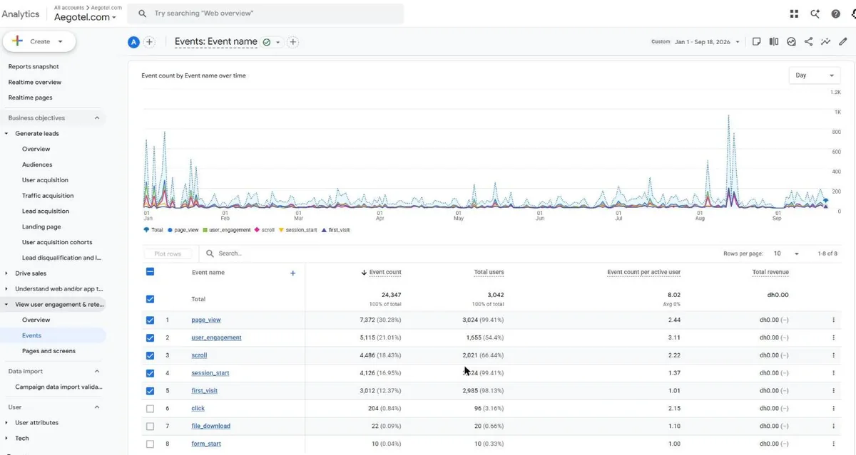This screenshot has width=856, height=455.
Task: Click in the Web overview search field
Action: [265, 14]
